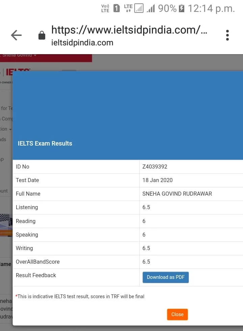Viewport: 243px width, 331px height.
Task: Tap the 12:14 p.m. clock
Action: click(211, 8)
